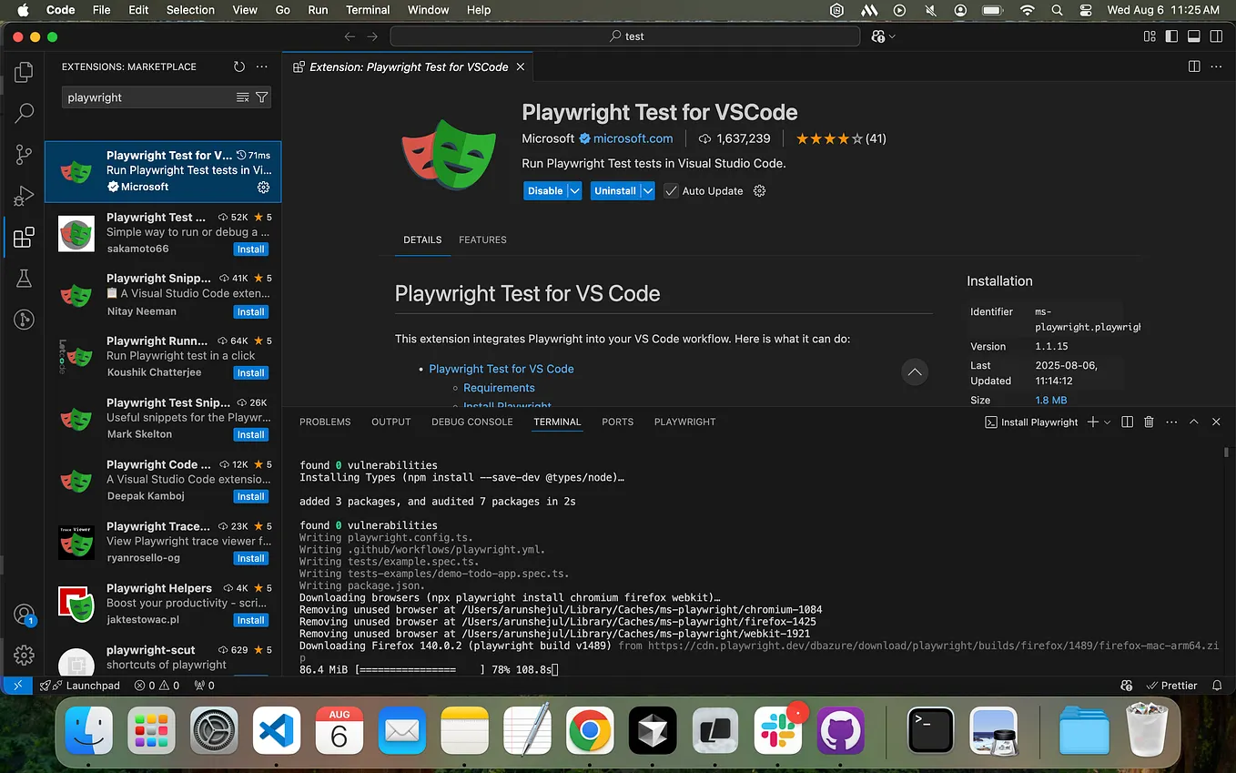Install the Playwright Snippets extension by Nitay Neeman
Screen dimensions: 1236x773
pos(250,311)
